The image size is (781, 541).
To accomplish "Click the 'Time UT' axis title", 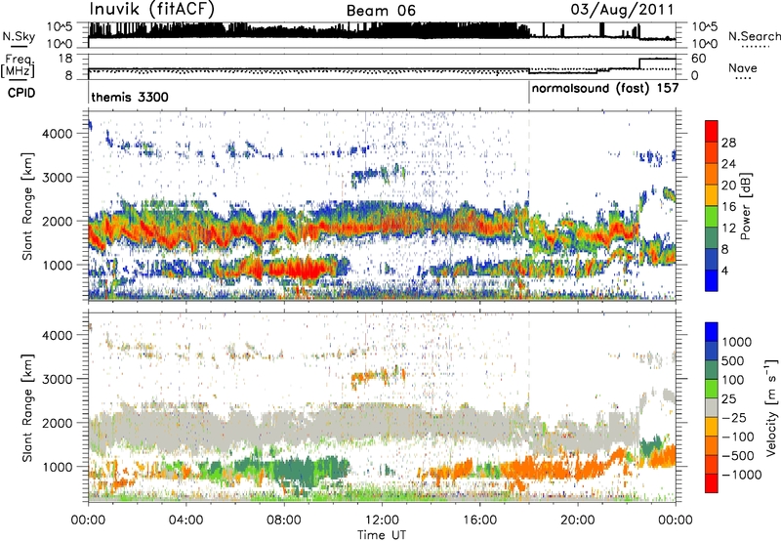I will click(x=382, y=534).
